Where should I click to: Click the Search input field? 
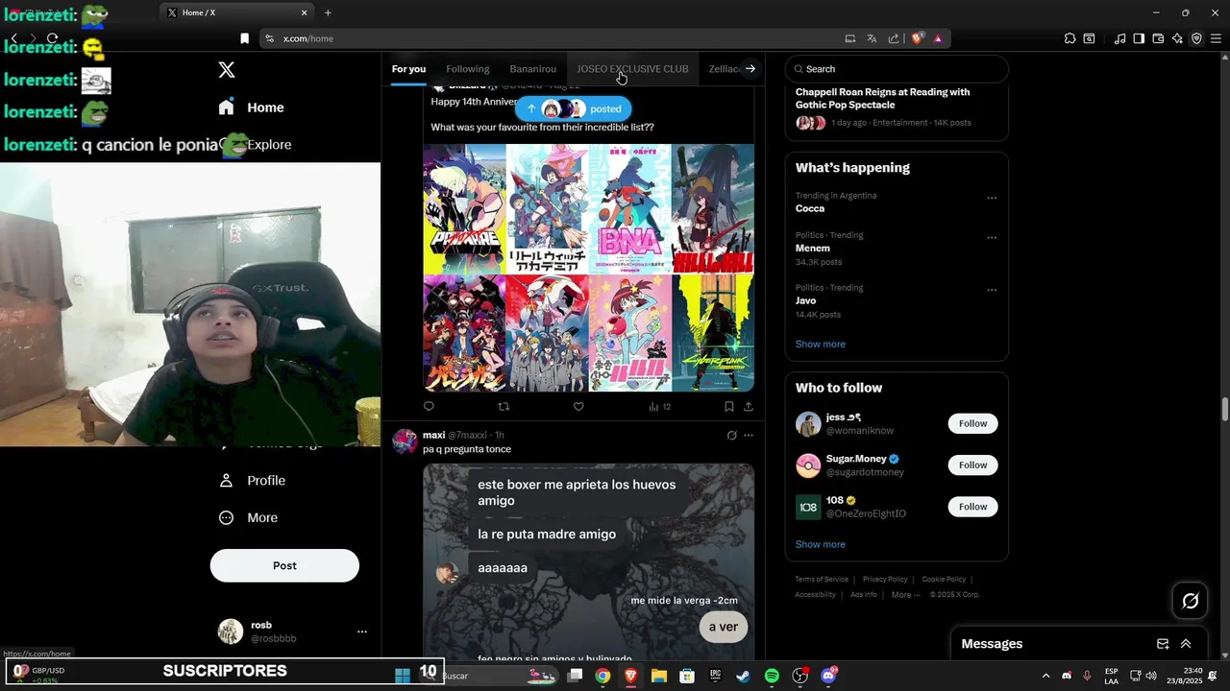(x=897, y=69)
